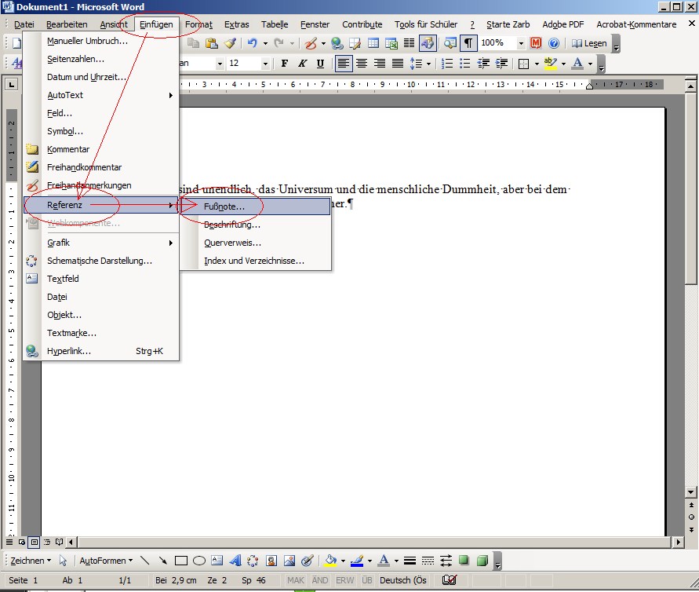Choose Textfeld from Einfügen menu
699x592 pixels.
(101, 279)
